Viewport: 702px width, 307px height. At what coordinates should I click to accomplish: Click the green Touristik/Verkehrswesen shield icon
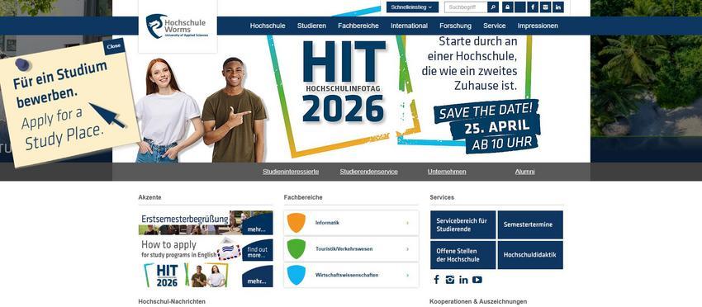(x=296, y=249)
